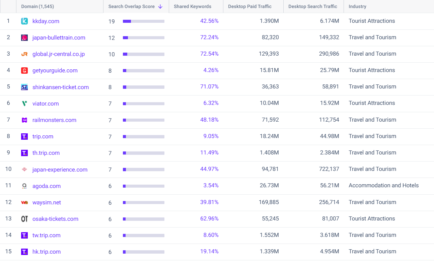
Task: Click the getyourguide.com red G icon
Action: click(x=24, y=71)
